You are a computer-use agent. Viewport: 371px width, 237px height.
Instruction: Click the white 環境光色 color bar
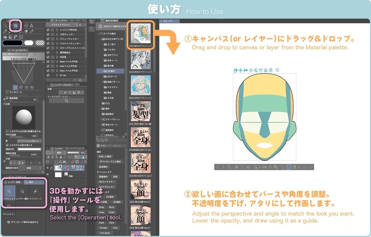point(29,149)
